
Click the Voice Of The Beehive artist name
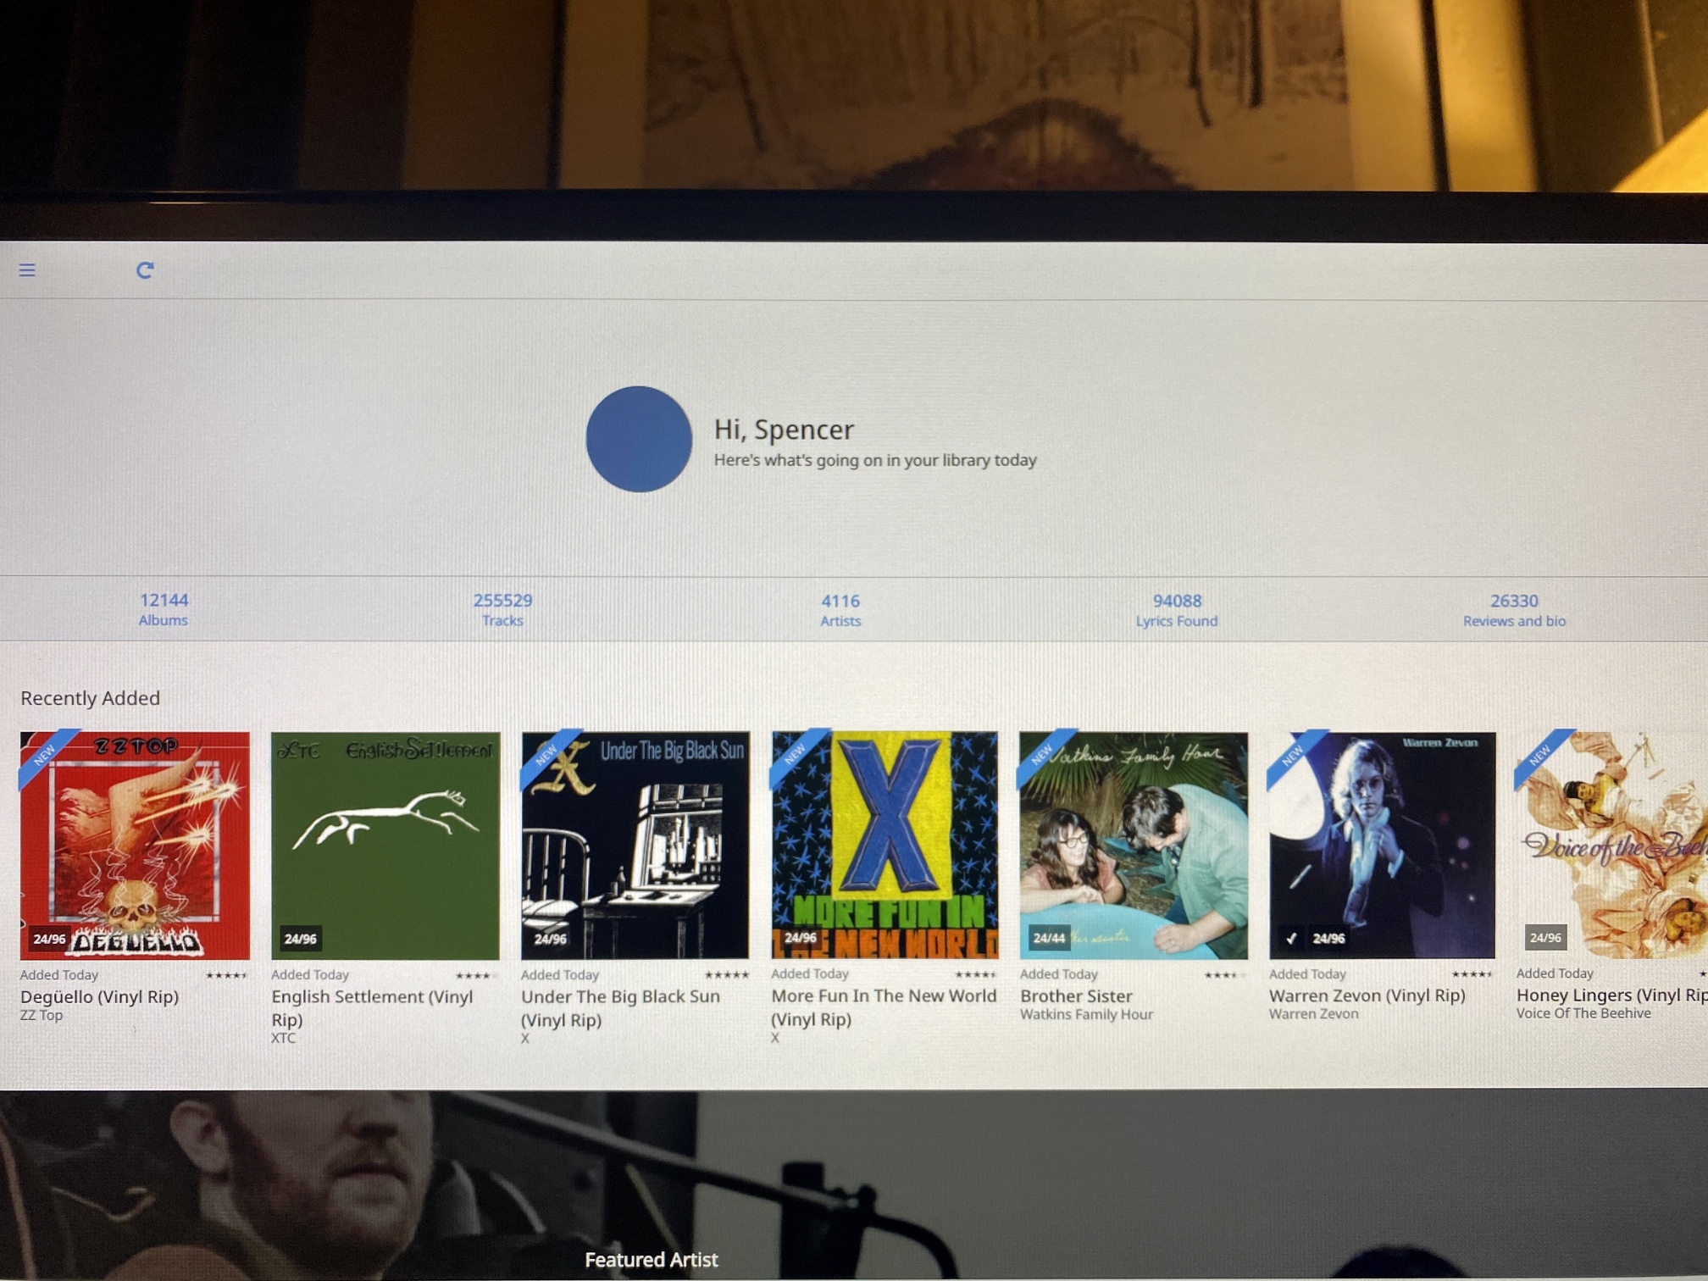pos(1583,1012)
